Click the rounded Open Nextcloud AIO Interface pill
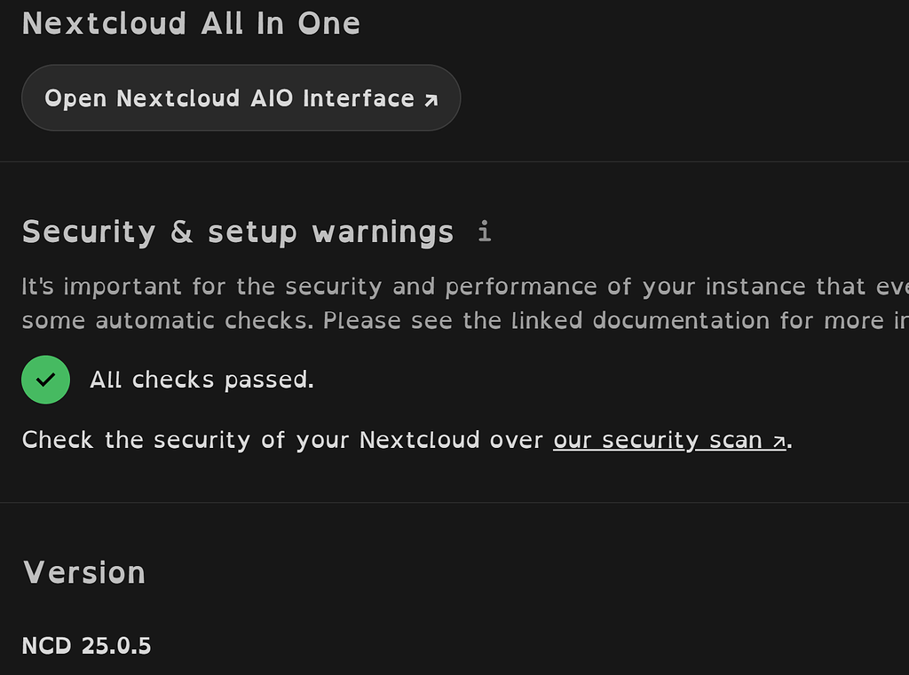909x675 pixels. (241, 98)
